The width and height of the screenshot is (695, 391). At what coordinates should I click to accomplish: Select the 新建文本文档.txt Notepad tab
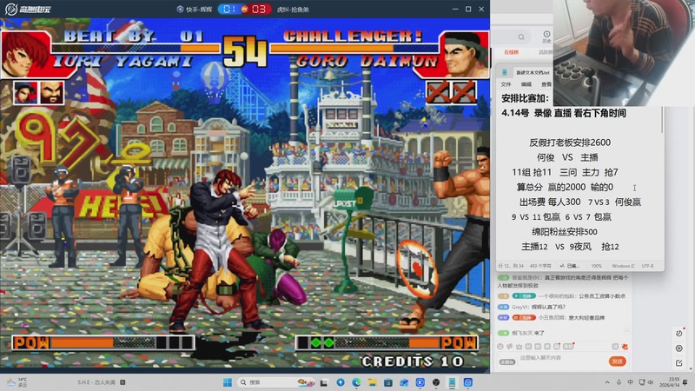tap(533, 72)
